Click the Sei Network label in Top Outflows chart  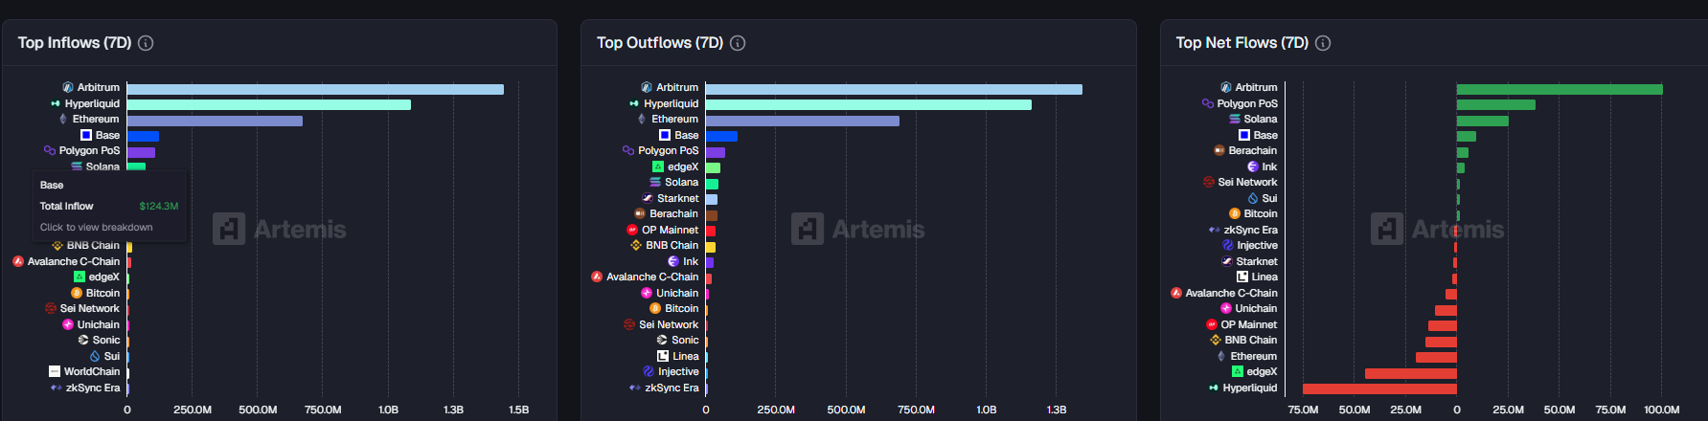pyautogui.click(x=669, y=324)
